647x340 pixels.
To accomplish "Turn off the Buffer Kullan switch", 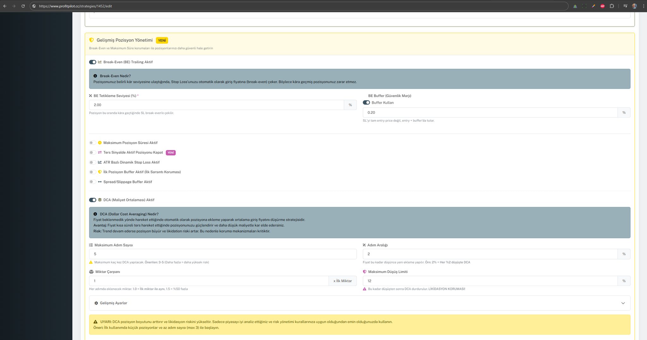I will [366, 103].
